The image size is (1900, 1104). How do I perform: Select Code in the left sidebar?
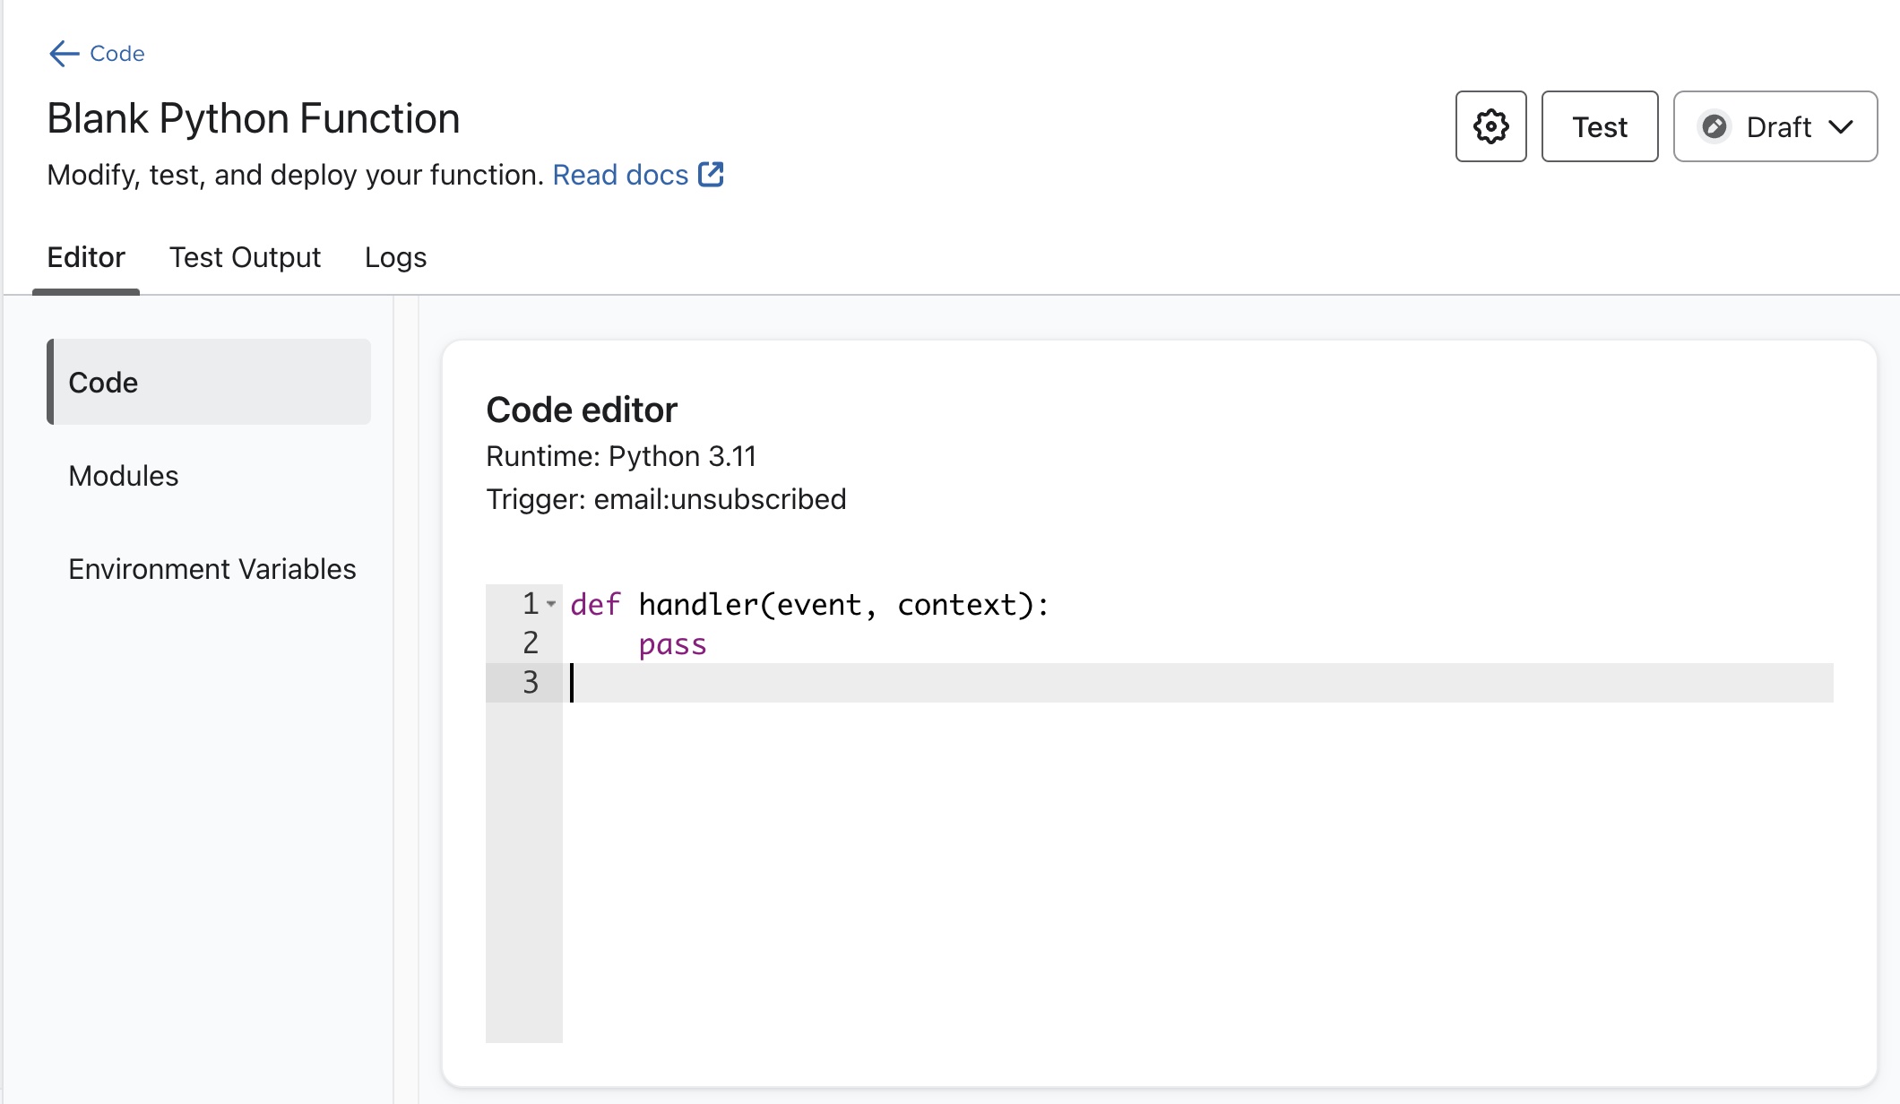click(209, 382)
